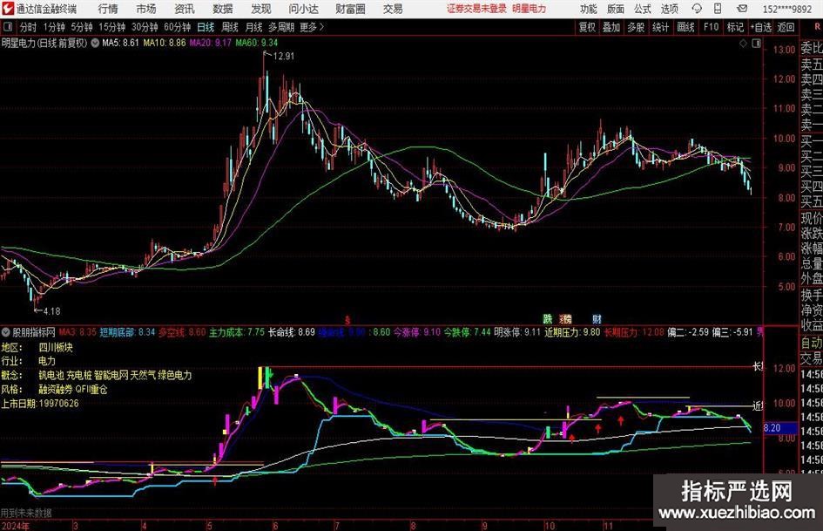823x531 pixels.
Task: Open the 行情 menu
Action: (x=108, y=9)
